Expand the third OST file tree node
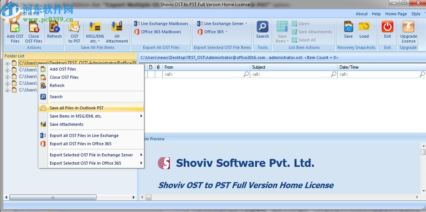The width and height of the screenshot is (426, 212). 7,77
